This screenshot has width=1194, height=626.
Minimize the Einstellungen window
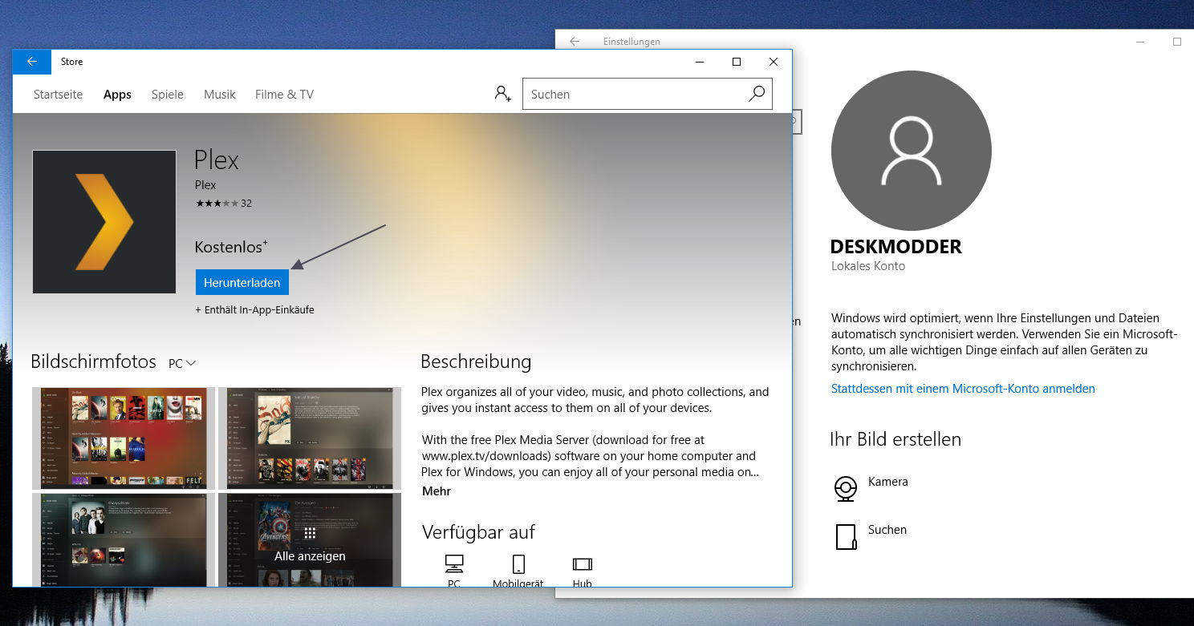(1140, 42)
